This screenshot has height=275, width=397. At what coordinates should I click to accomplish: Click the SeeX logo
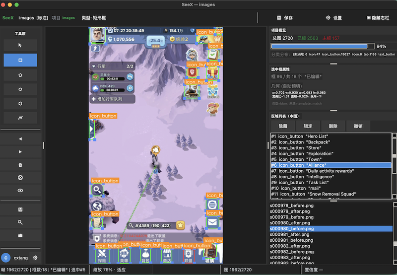tap(8, 18)
